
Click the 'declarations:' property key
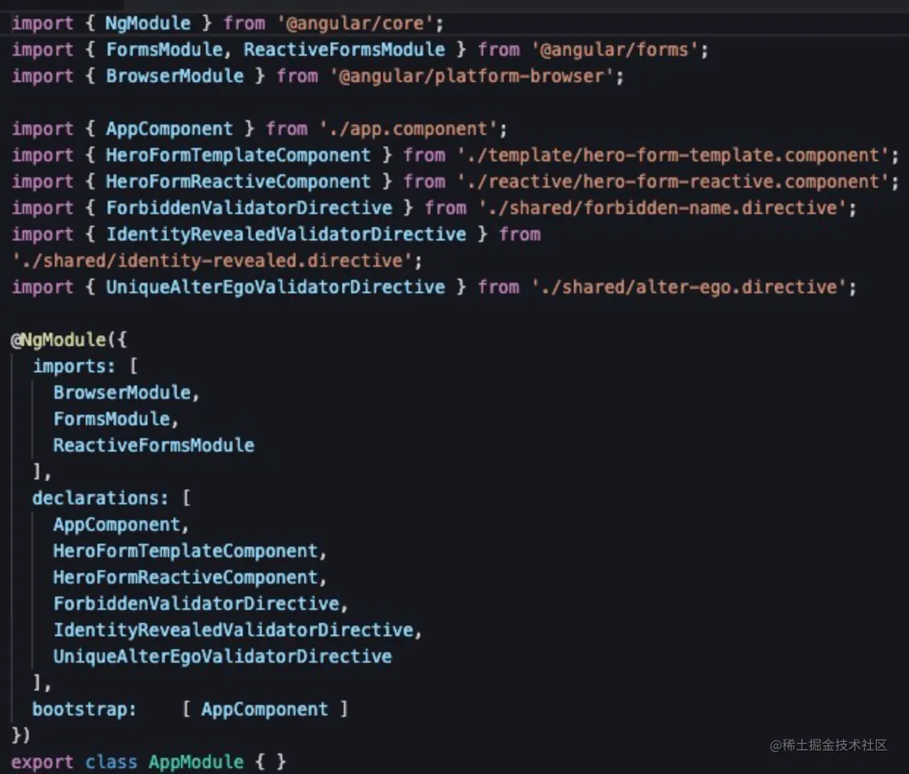pos(100,498)
